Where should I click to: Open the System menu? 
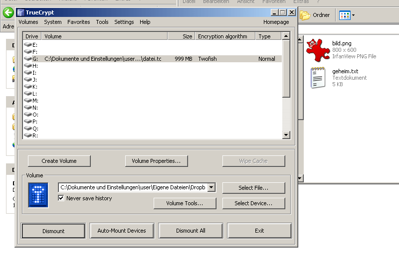point(53,22)
